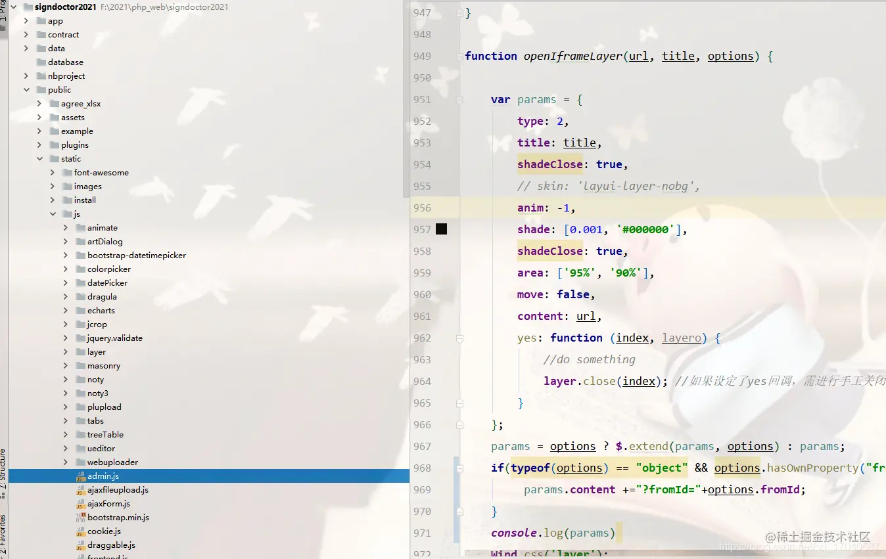Screen dimensions: 886x559
Task: Select the noty3 folder
Action: 98,393
